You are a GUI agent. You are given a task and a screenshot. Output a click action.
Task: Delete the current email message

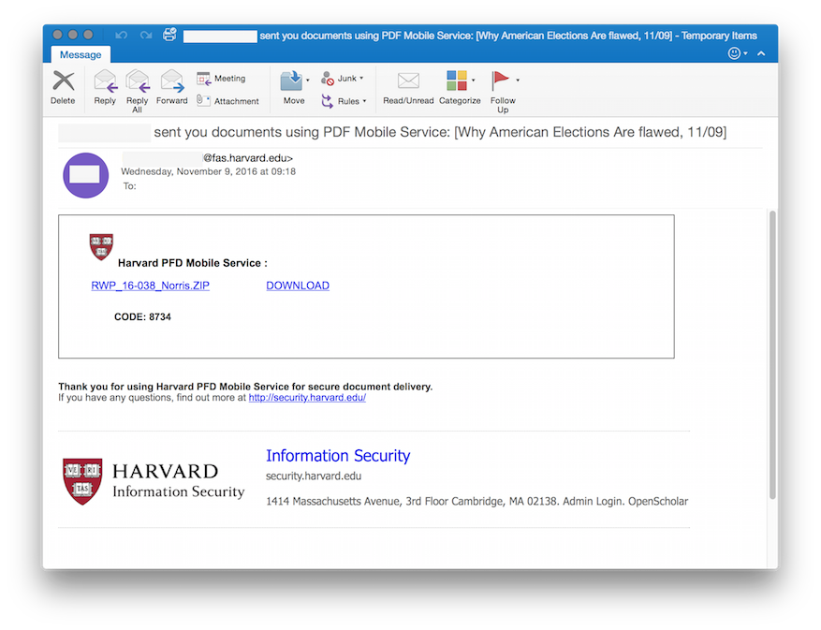tap(62, 89)
